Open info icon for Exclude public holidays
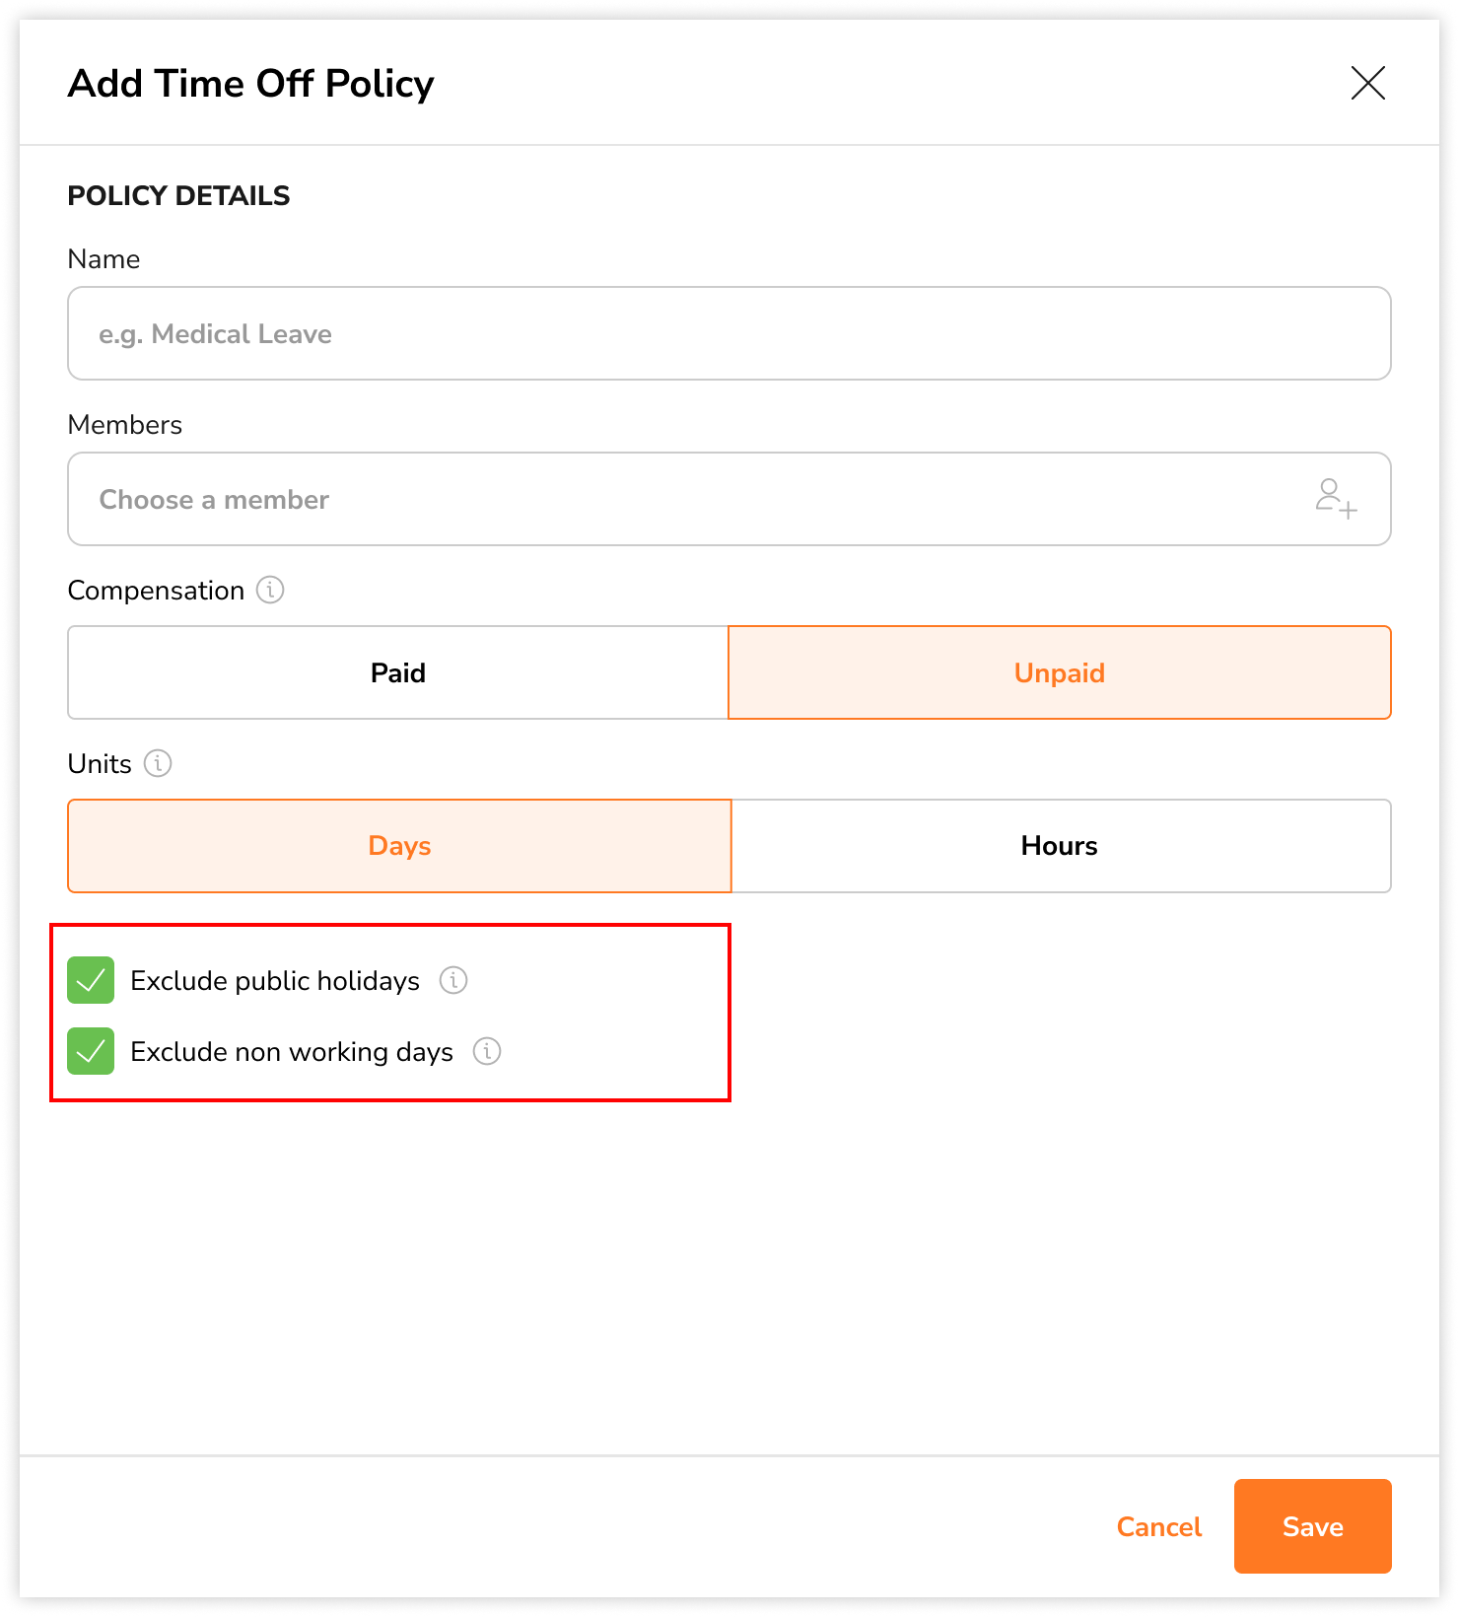1459x1617 pixels. pos(453,980)
